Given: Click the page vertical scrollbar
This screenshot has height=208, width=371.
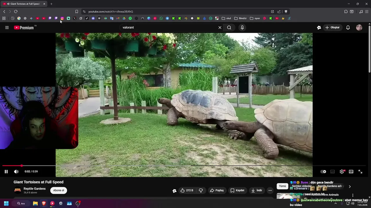Looking at the screenshot, I should point(370,49).
